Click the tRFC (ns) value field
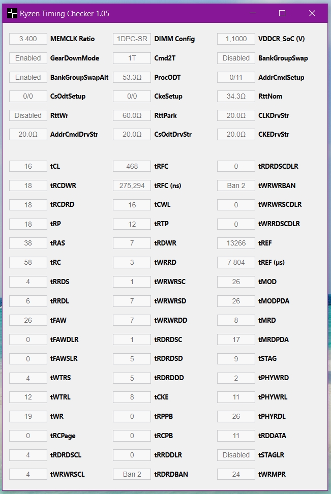The width and height of the screenshot is (331, 494). pyautogui.click(x=132, y=186)
